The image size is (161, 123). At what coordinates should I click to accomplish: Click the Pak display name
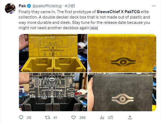pyautogui.click(x=22, y=6)
